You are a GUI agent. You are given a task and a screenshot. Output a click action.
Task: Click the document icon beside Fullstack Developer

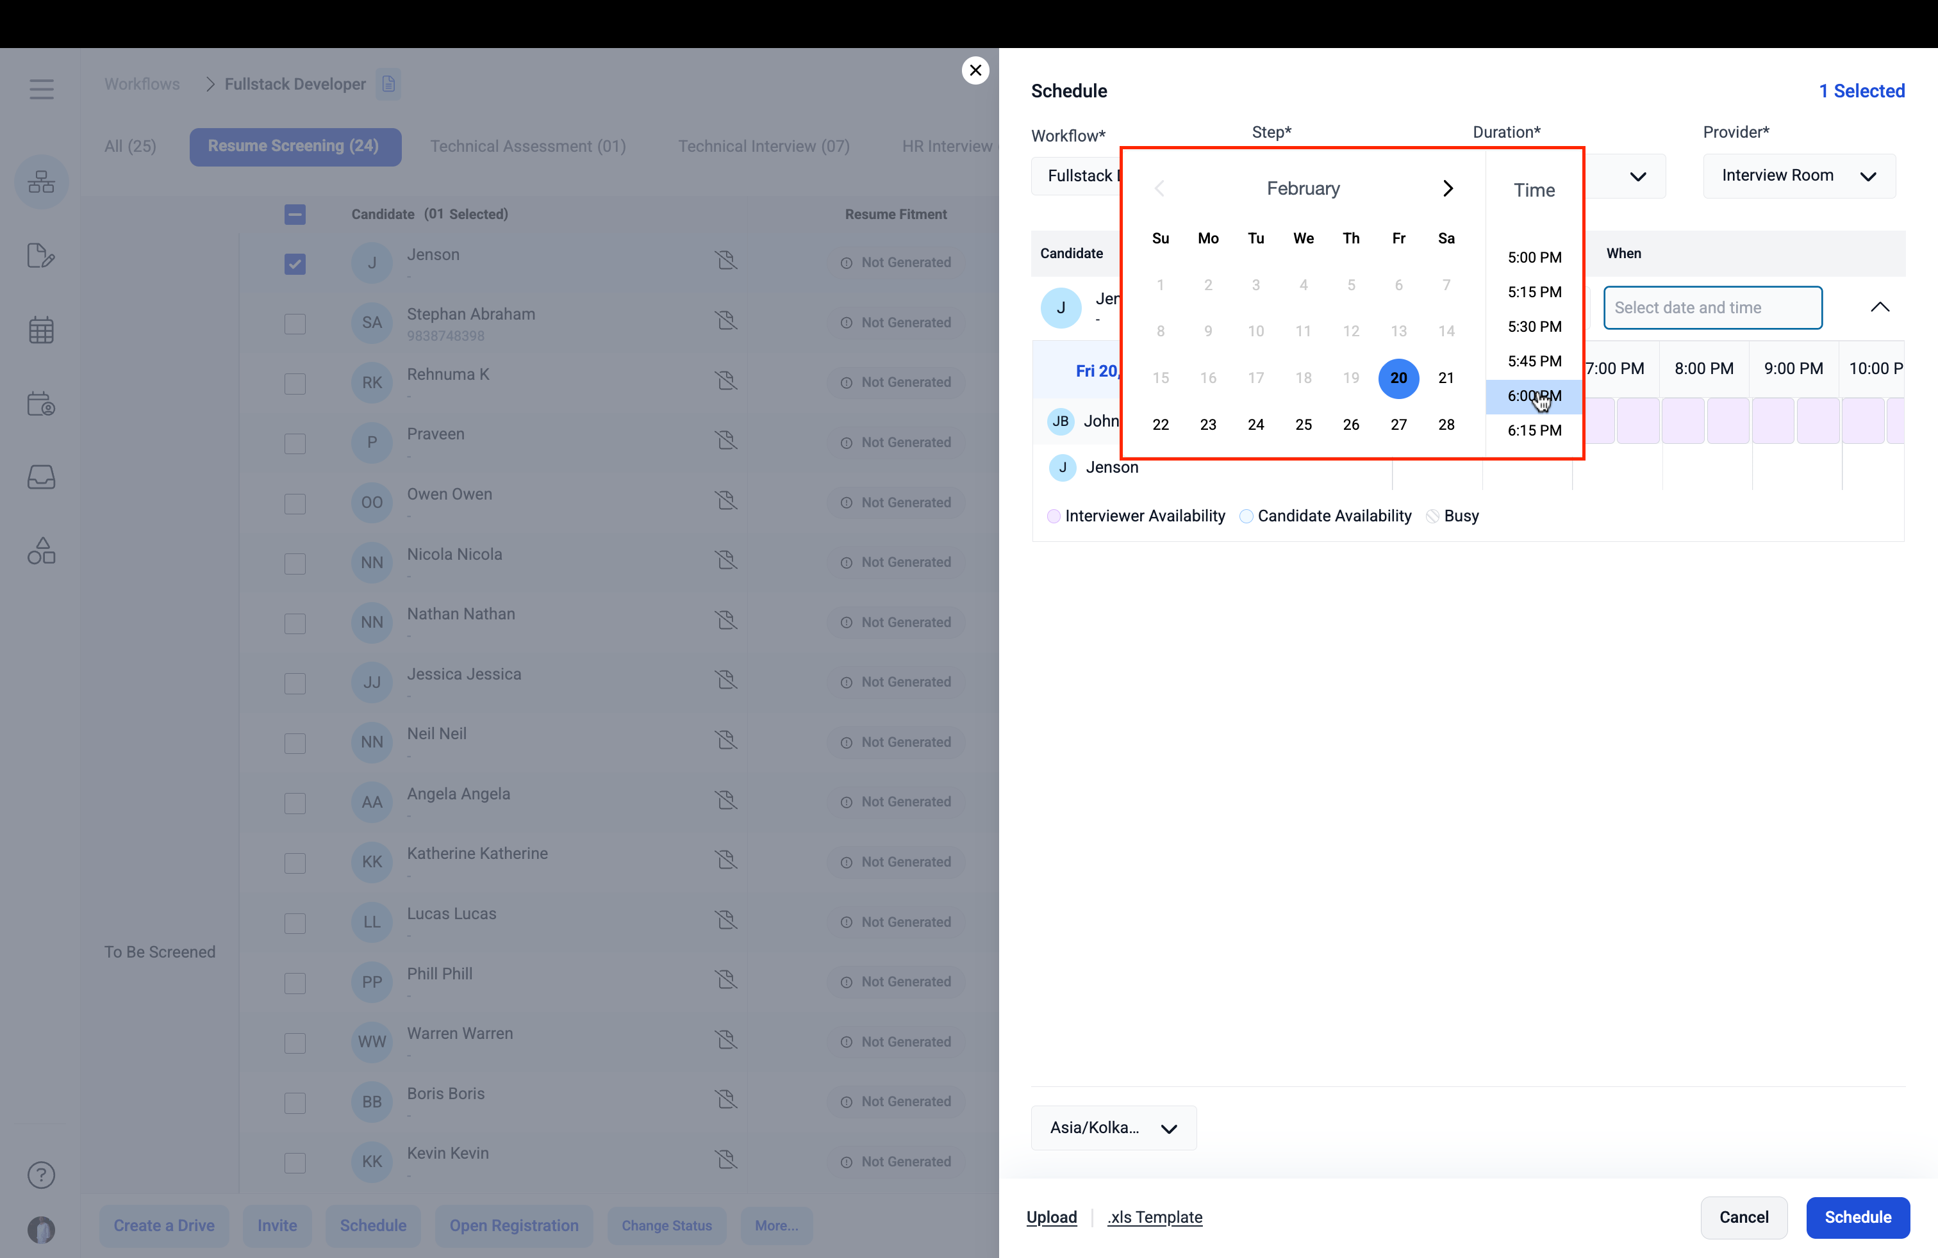pyautogui.click(x=388, y=84)
